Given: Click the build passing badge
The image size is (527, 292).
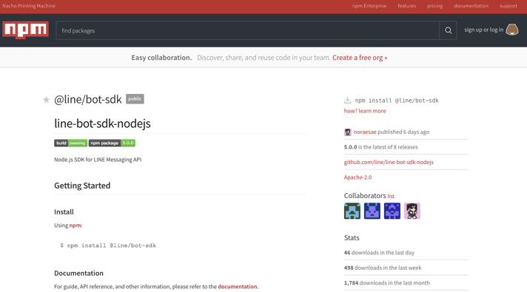Looking at the screenshot, I should click(70, 143).
